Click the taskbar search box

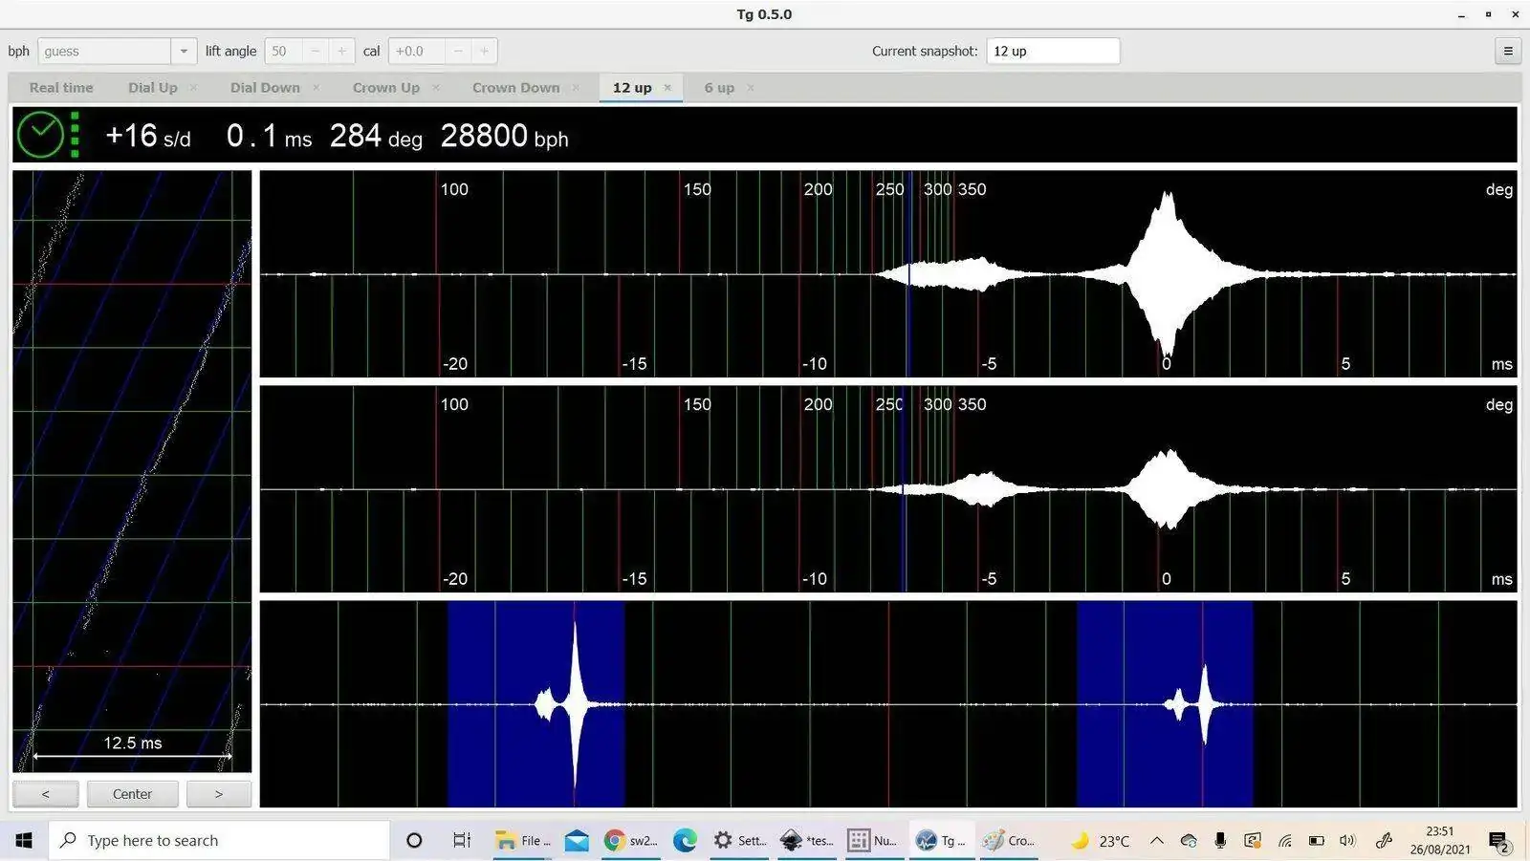tap(220, 841)
